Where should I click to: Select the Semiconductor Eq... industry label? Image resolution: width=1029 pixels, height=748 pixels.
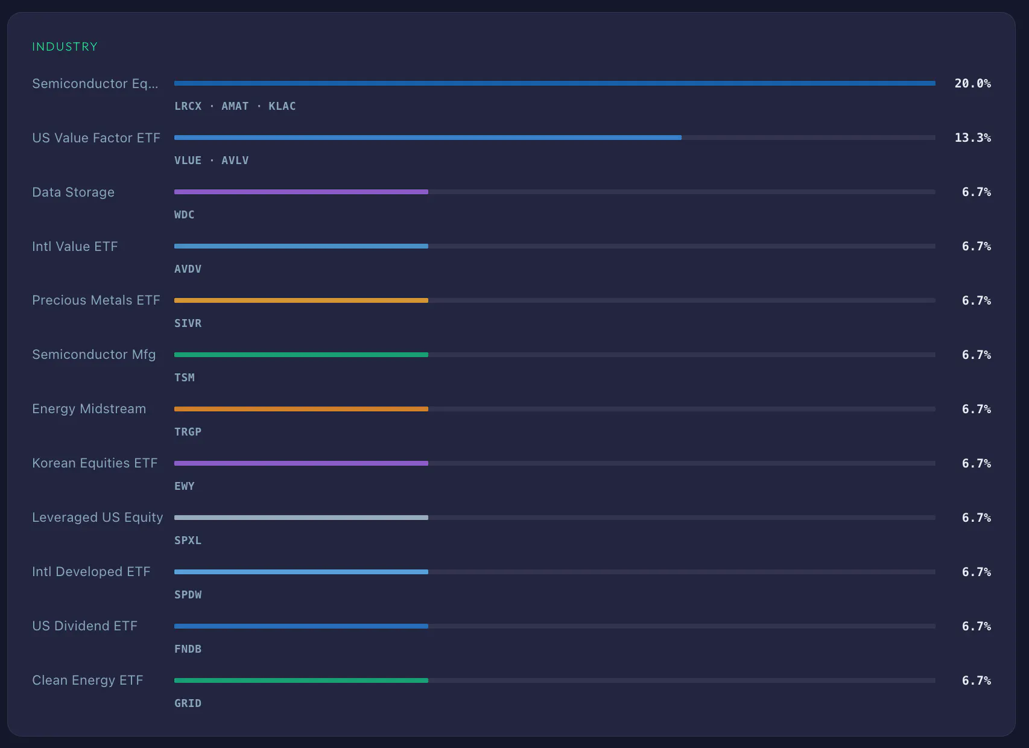[x=95, y=83]
